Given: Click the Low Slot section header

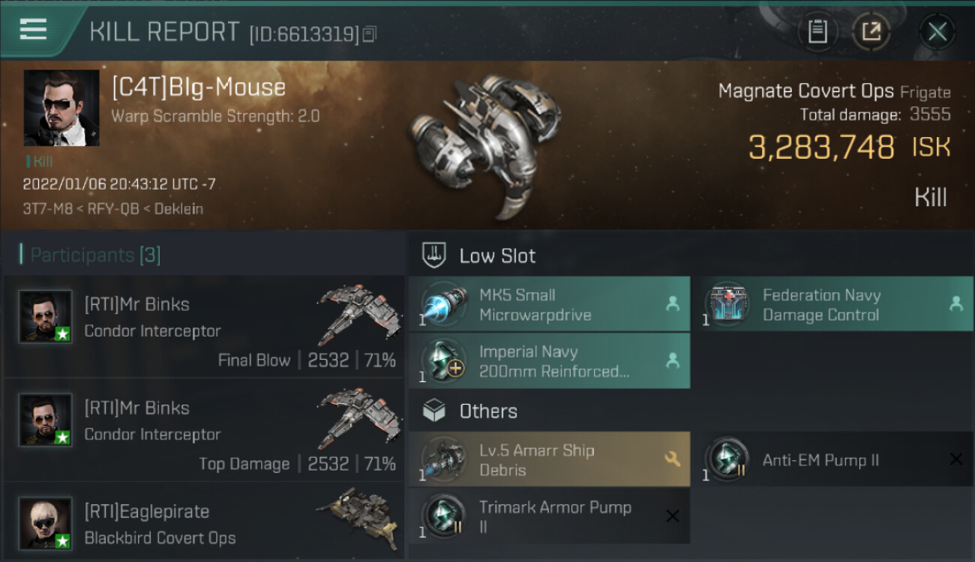Looking at the screenshot, I should coord(496,256).
